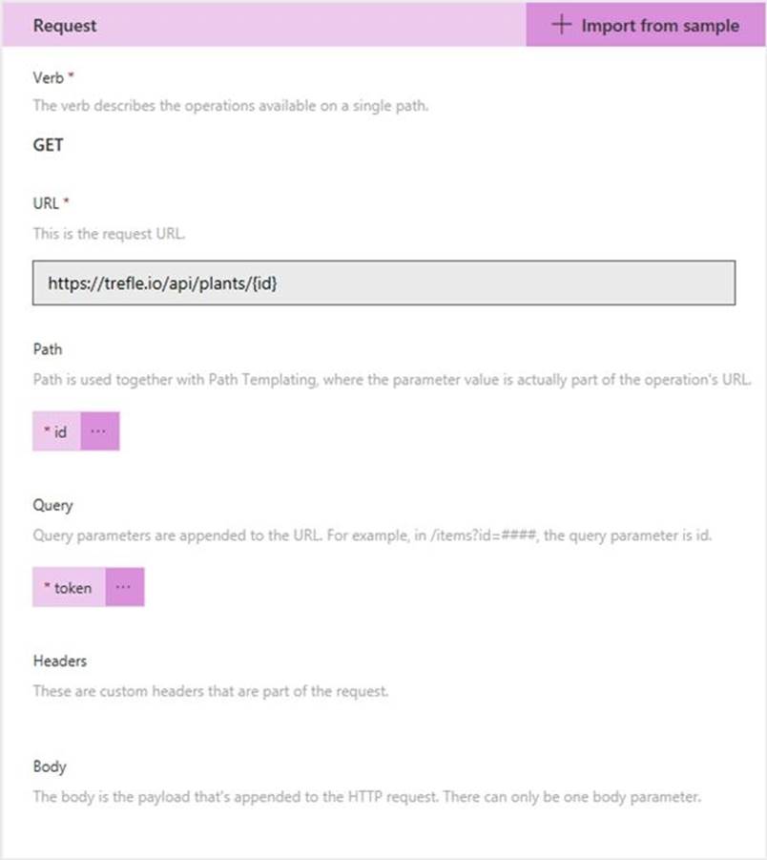This screenshot has width=767, height=860.
Task: Click the plus icon beside Import from sample
Action: (562, 25)
